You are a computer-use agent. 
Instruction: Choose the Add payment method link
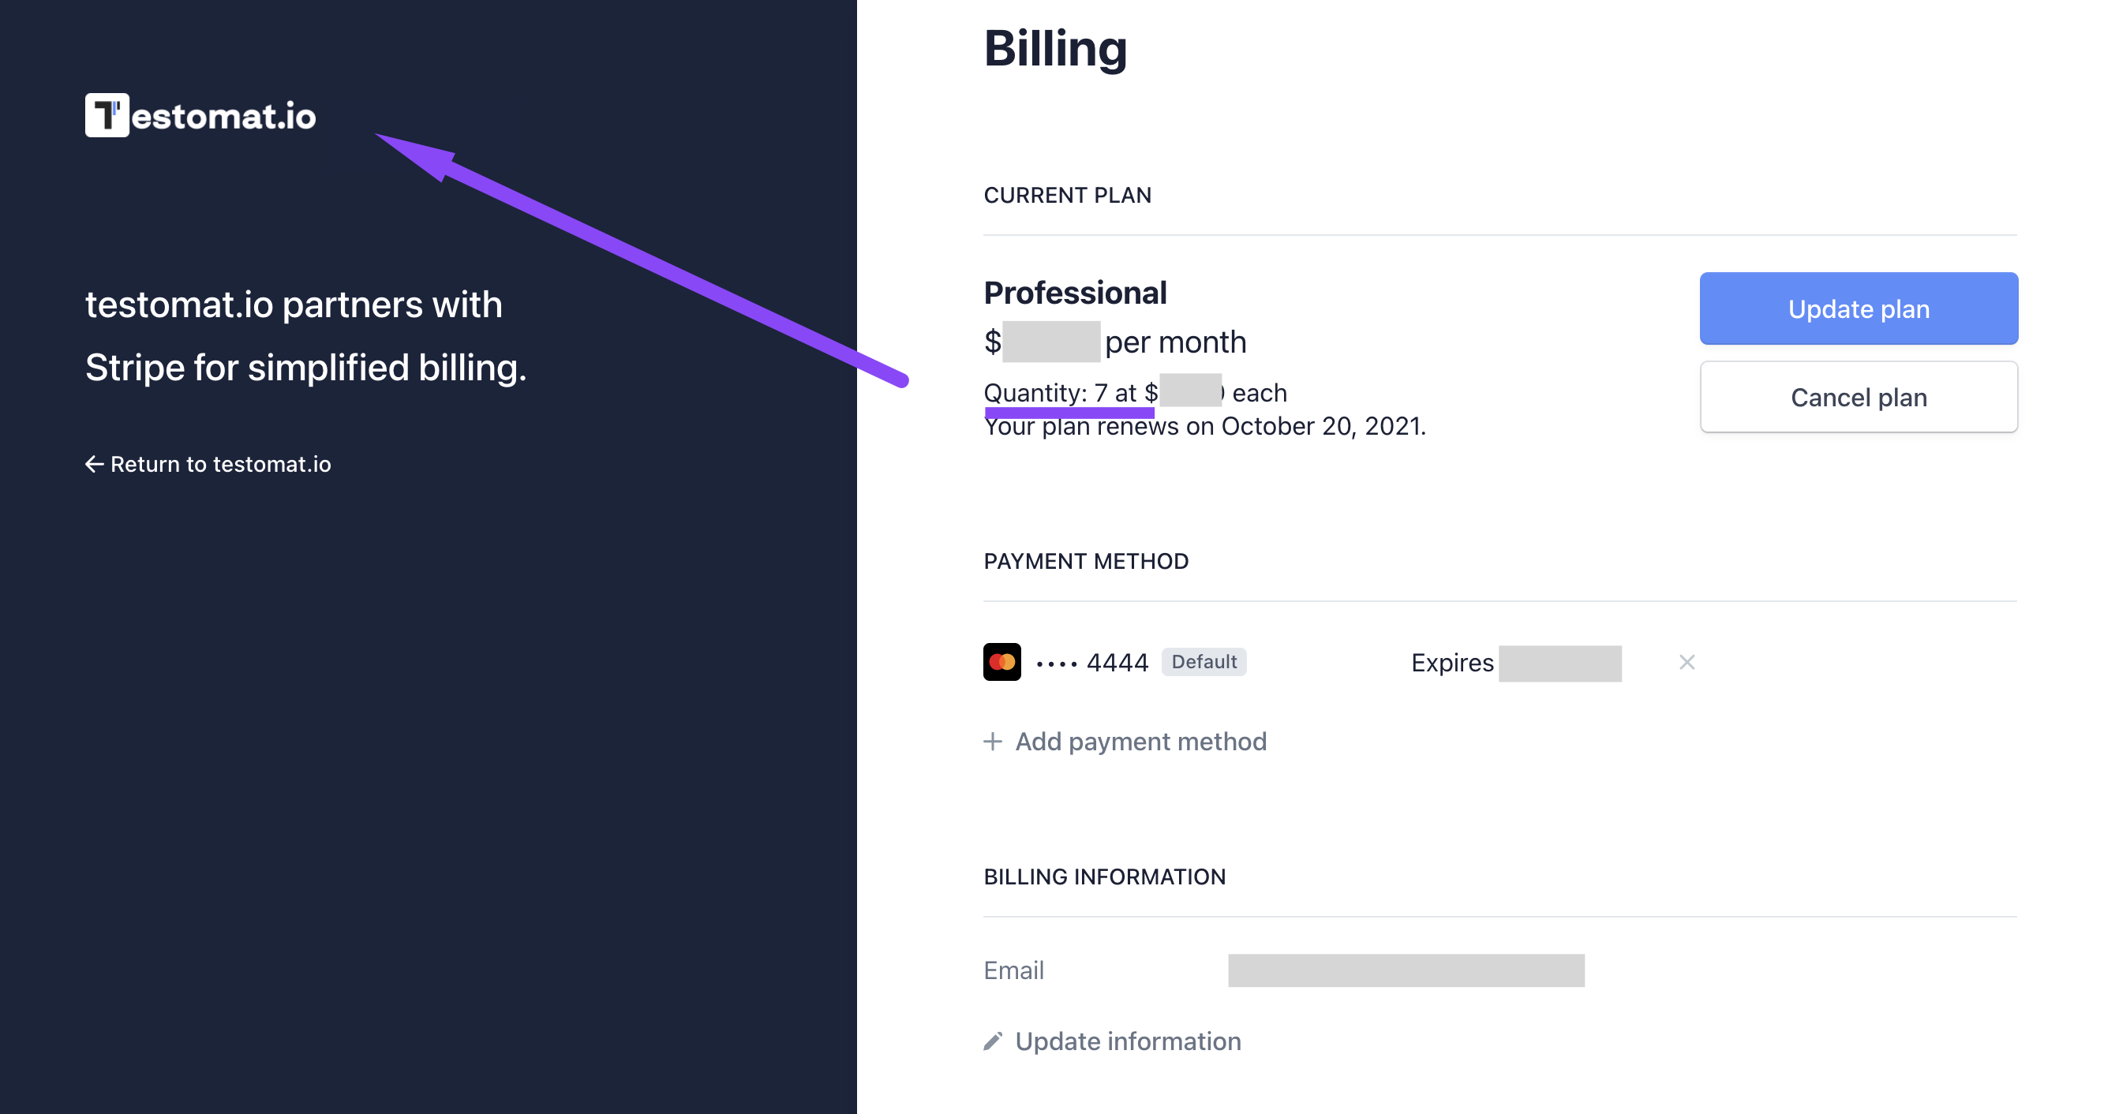tap(1140, 741)
